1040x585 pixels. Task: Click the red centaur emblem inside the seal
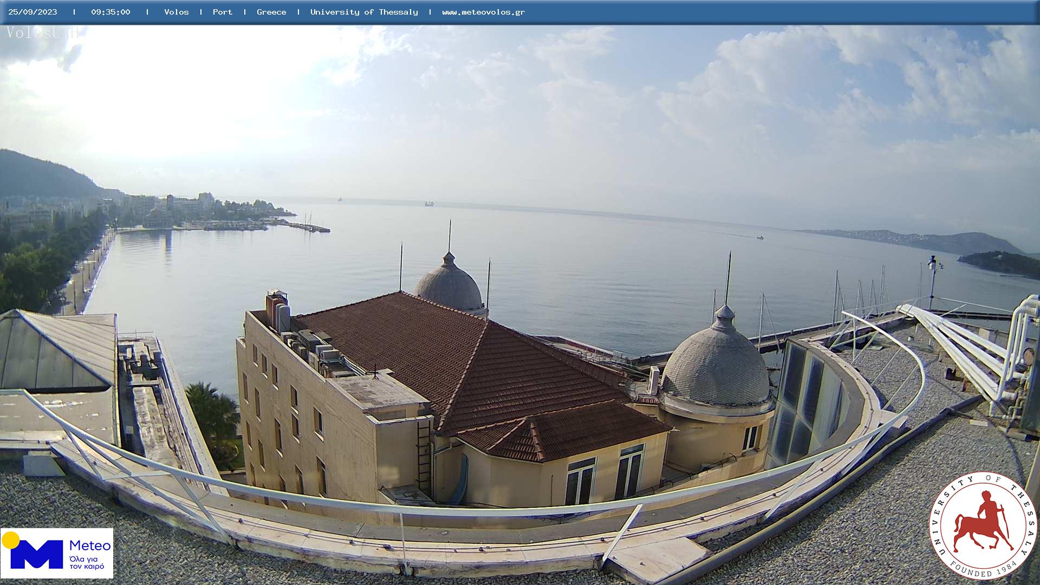click(981, 522)
